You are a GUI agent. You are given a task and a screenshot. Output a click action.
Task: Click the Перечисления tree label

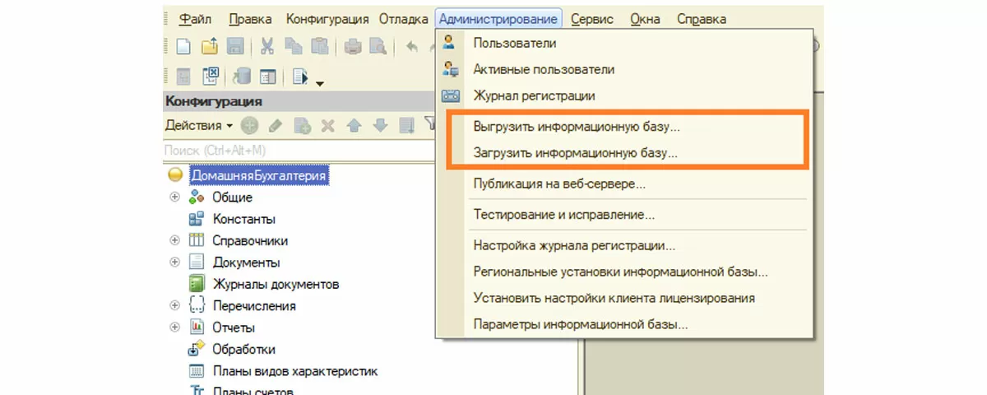pos(254,305)
